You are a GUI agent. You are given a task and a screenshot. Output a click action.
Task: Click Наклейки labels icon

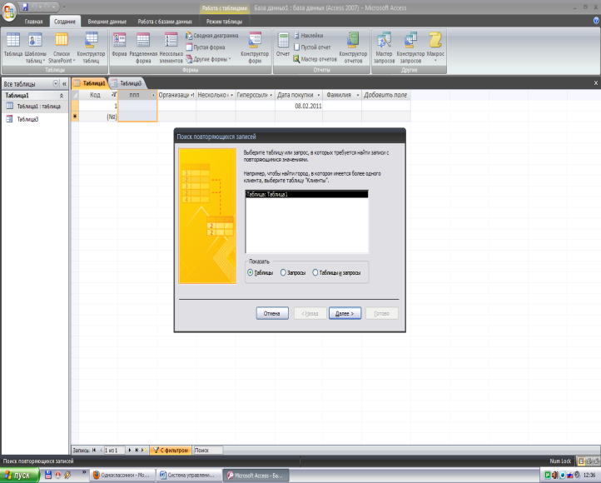309,35
